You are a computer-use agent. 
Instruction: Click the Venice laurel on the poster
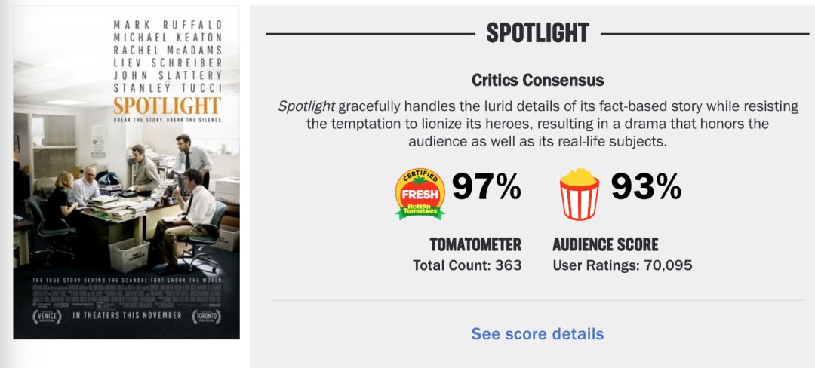click(x=47, y=317)
